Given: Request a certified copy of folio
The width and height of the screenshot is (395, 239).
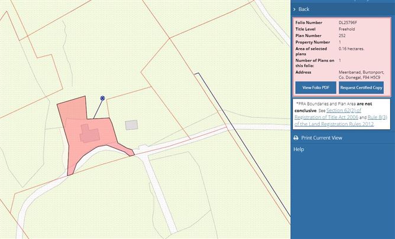Looking at the screenshot, I should 361,87.
